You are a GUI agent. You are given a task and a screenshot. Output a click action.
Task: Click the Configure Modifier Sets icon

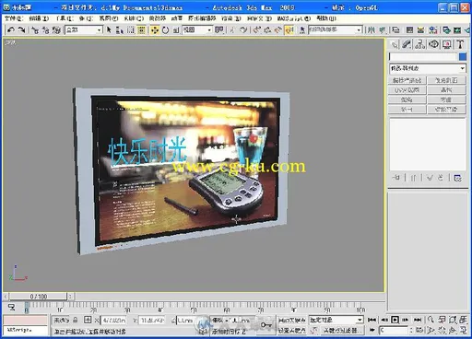pos(457,178)
